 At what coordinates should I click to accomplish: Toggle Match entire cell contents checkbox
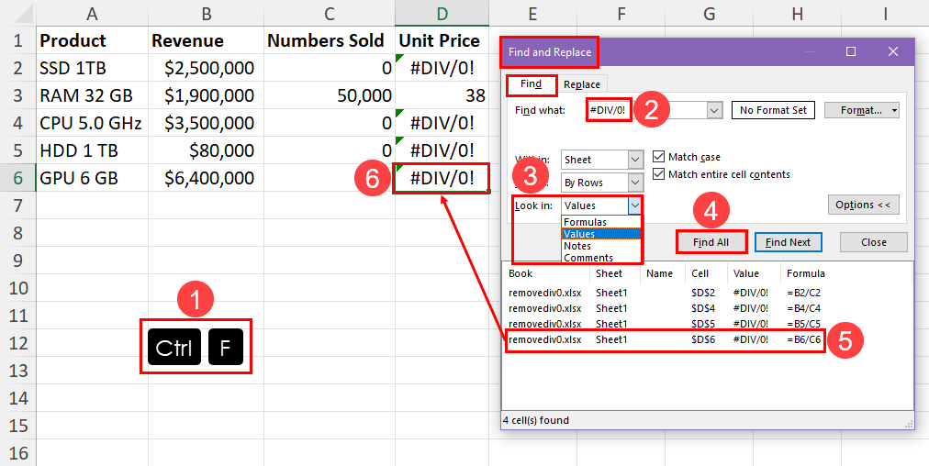(x=658, y=174)
